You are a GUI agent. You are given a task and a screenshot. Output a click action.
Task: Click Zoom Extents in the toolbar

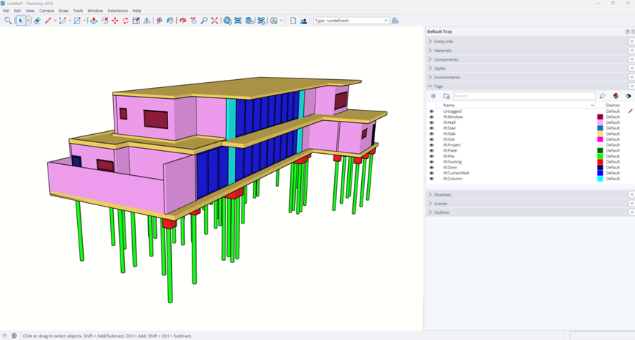(x=214, y=21)
